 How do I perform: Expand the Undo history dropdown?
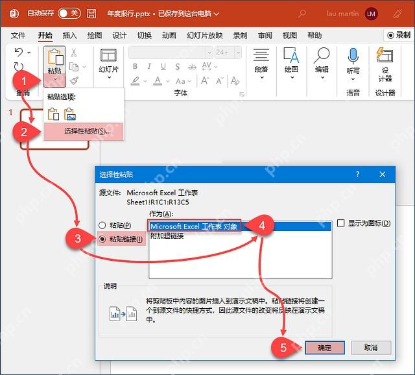tap(29, 53)
